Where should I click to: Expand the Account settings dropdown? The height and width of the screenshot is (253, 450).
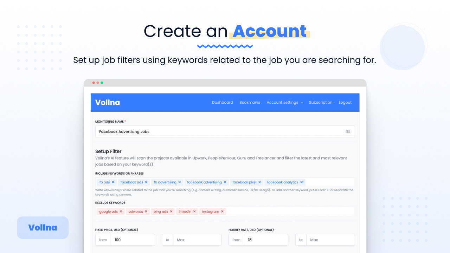pos(284,103)
